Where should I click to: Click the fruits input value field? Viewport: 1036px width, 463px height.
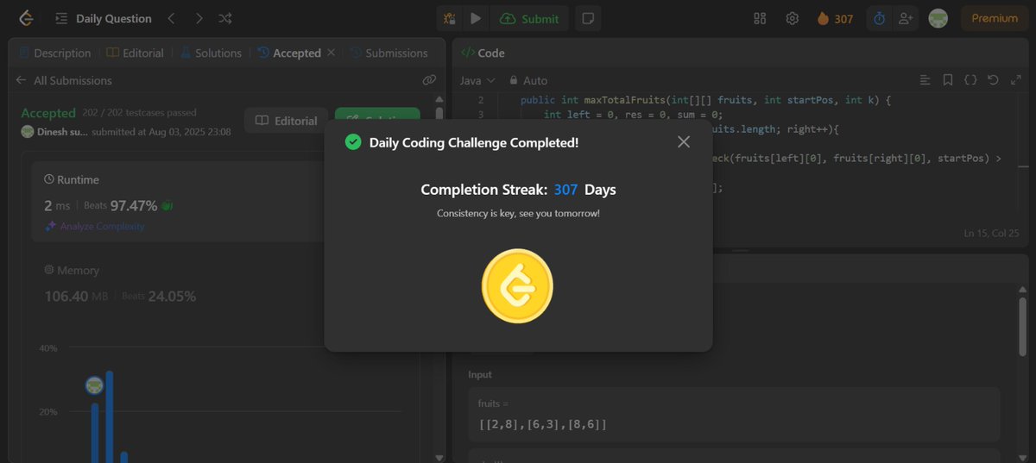[733, 413]
